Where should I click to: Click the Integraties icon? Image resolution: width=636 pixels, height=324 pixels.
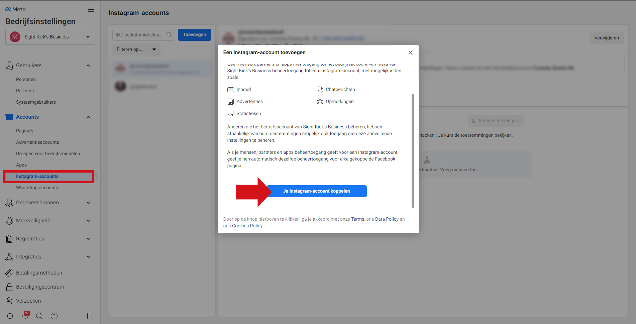[x=9, y=257]
